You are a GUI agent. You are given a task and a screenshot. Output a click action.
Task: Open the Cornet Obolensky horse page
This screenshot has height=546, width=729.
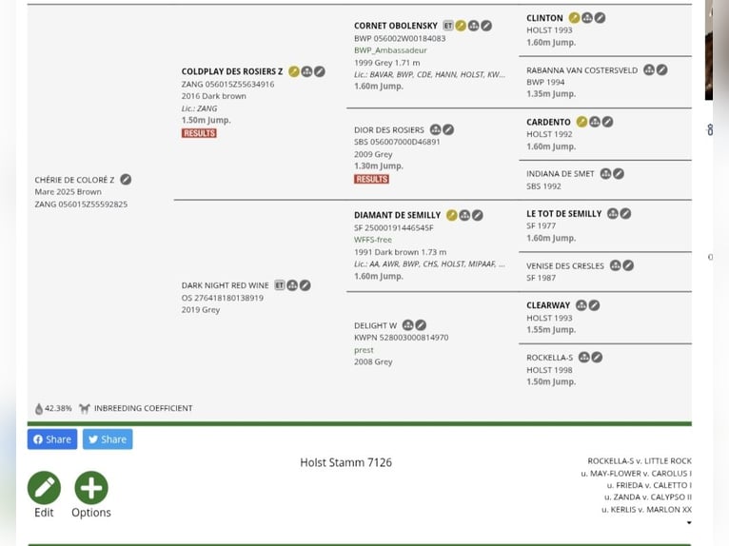tap(395, 26)
